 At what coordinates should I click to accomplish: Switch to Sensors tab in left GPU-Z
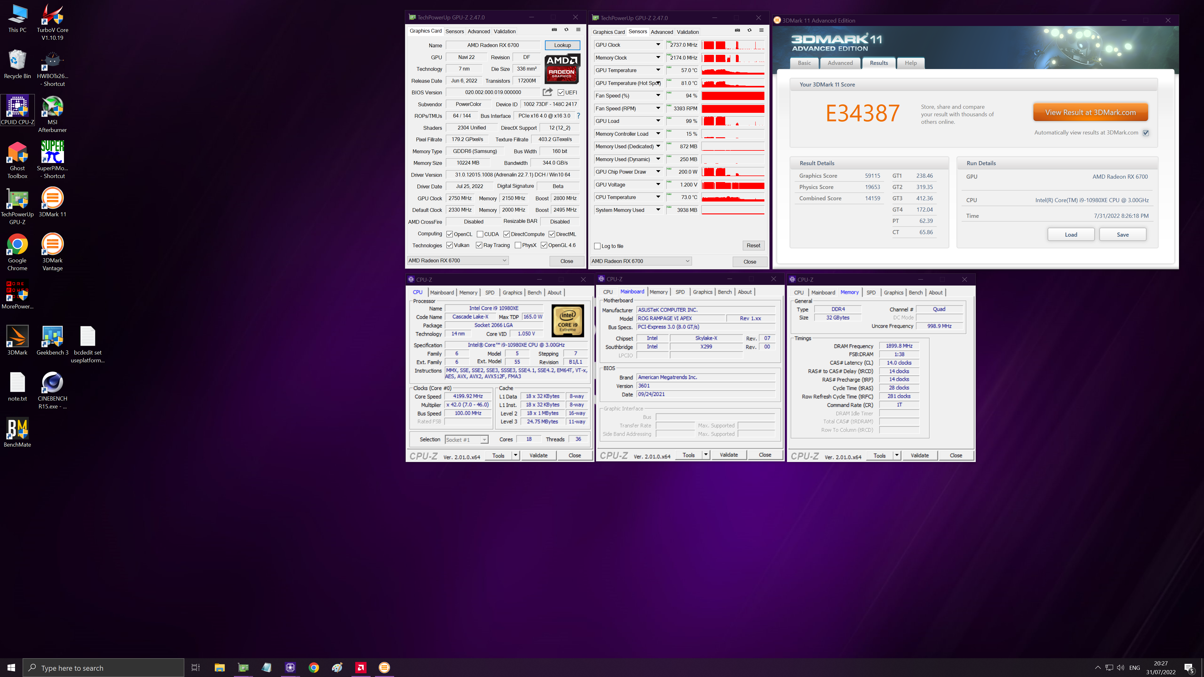454,31
